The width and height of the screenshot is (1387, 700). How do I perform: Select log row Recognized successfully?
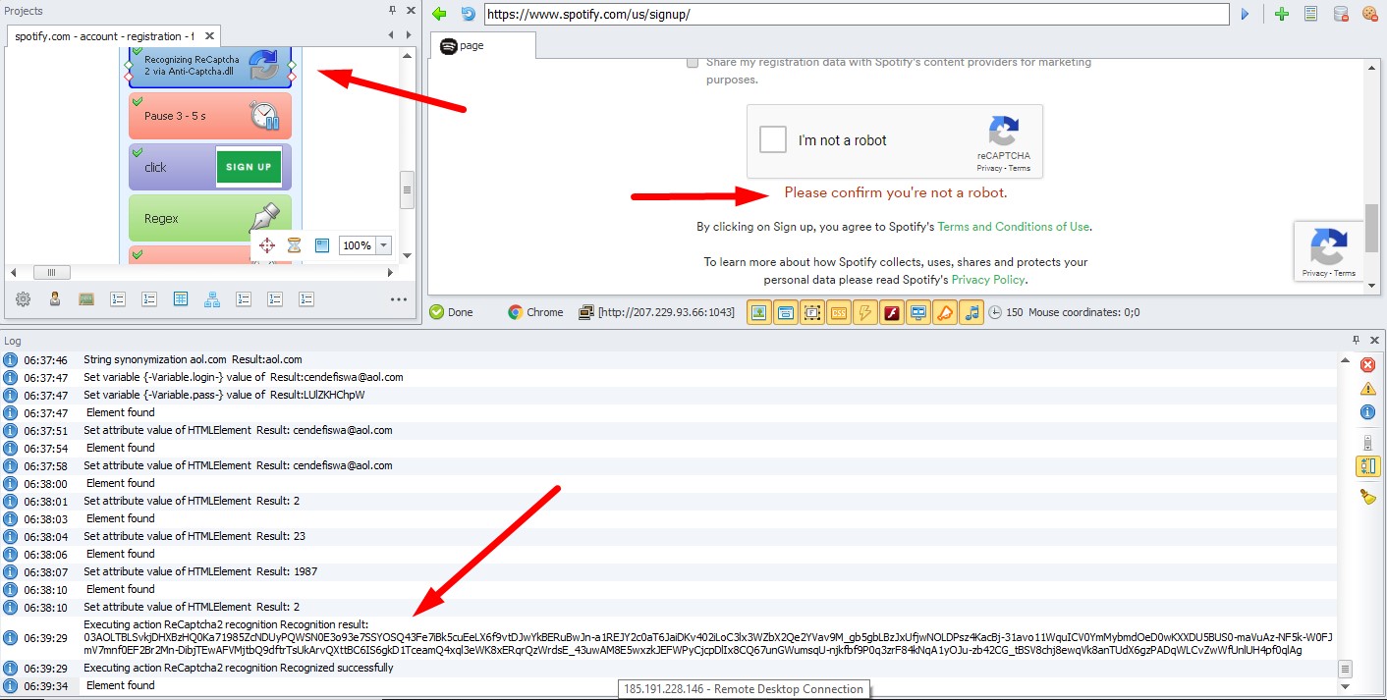(669, 668)
